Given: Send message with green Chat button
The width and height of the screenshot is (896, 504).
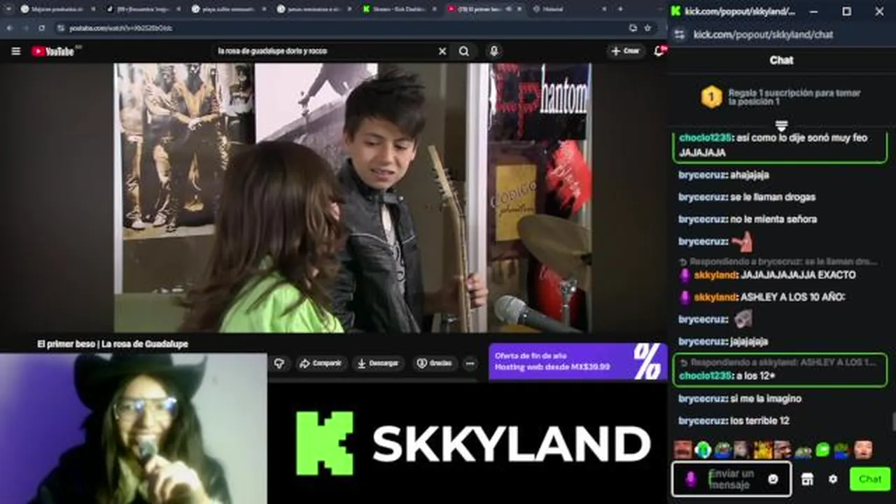Looking at the screenshot, I should pos(870,479).
